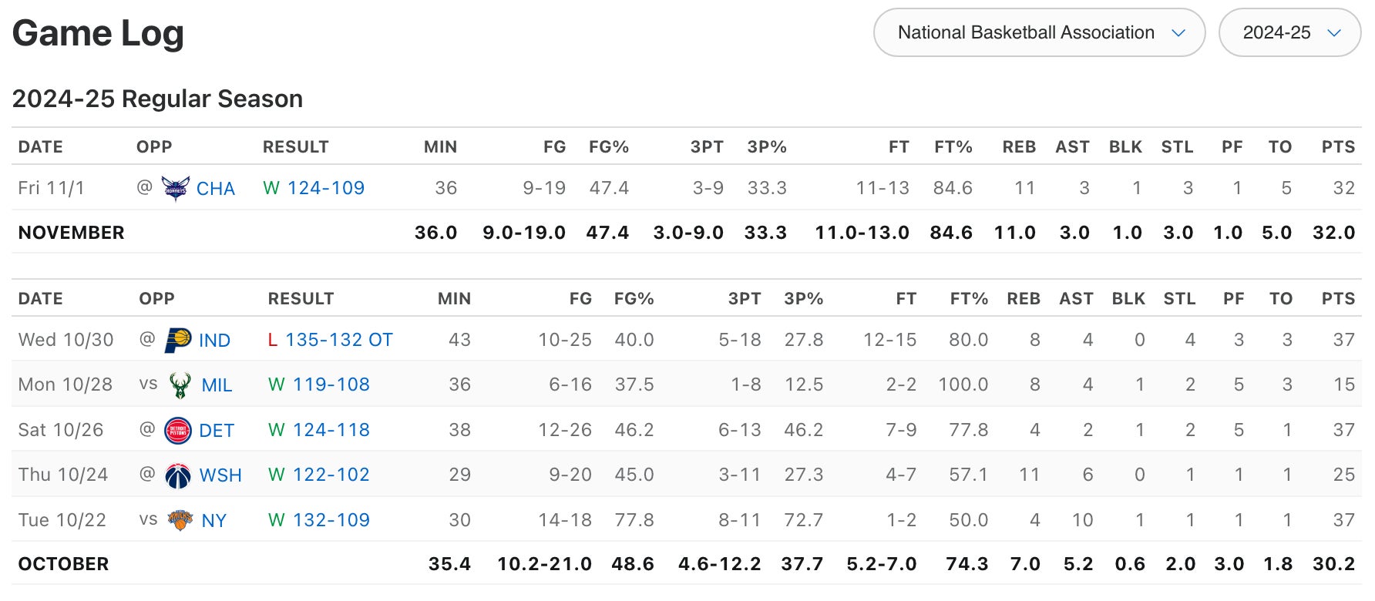This screenshot has height=601, width=1375.
Task: Click the Milwaukee Bucks team logo
Action: tap(180, 385)
